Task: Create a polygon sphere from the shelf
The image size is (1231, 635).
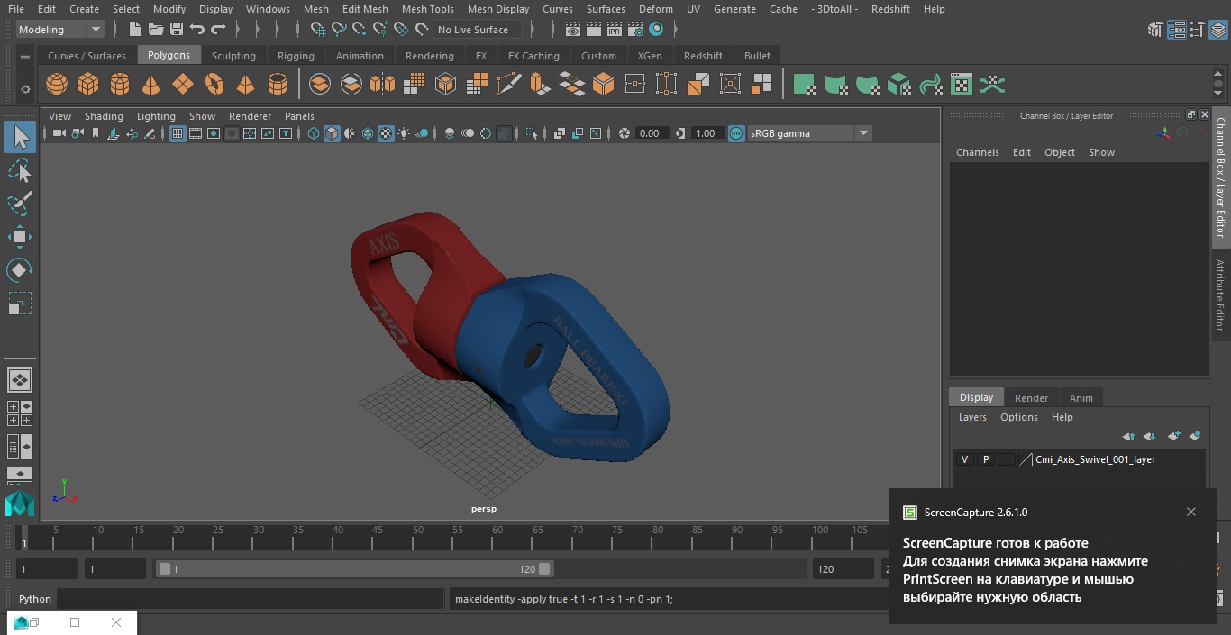Action: pyautogui.click(x=57, y=85)
